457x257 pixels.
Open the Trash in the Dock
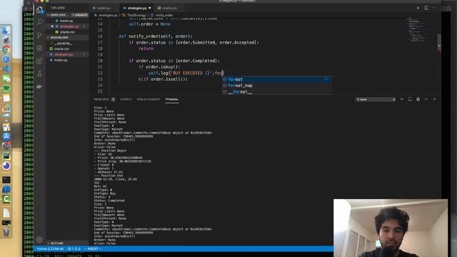click(6, 232)
